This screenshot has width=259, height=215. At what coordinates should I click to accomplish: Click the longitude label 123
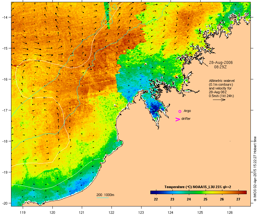(141, 212)
